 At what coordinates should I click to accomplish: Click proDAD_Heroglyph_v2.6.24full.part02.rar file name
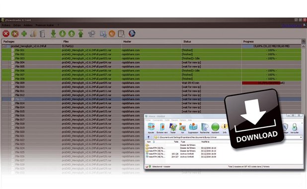pos(86,54)
